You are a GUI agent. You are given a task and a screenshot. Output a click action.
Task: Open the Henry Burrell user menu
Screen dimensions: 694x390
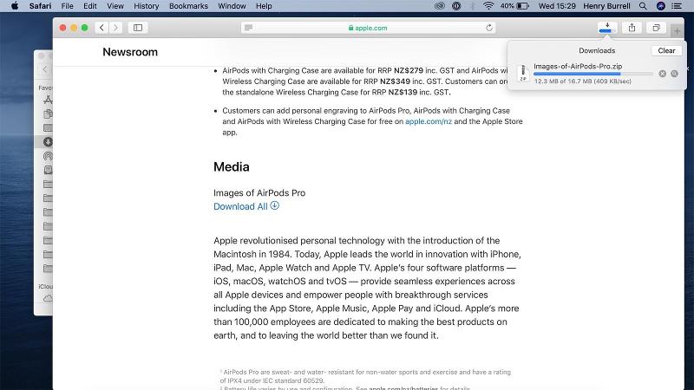(x=606, y=6)
